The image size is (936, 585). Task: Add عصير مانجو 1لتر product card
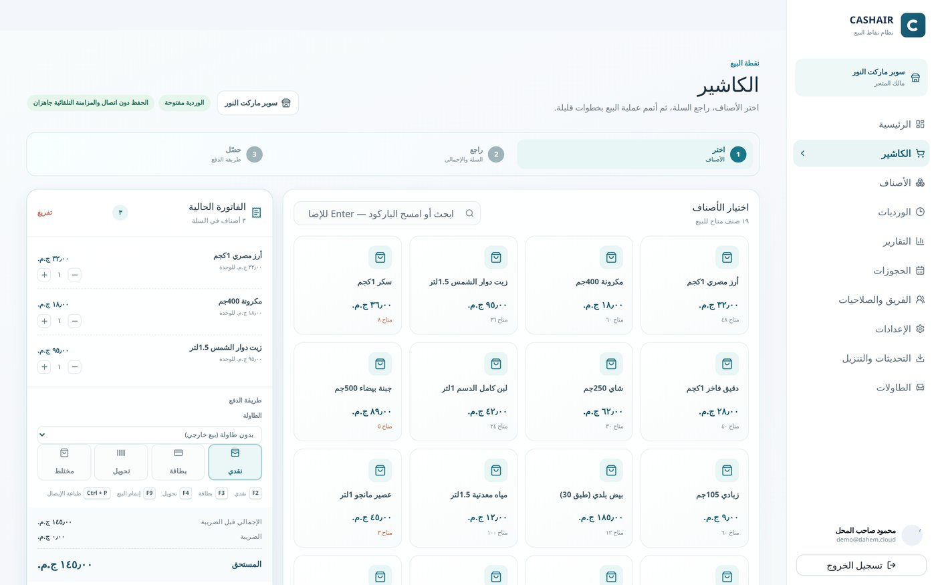point(348,498)
